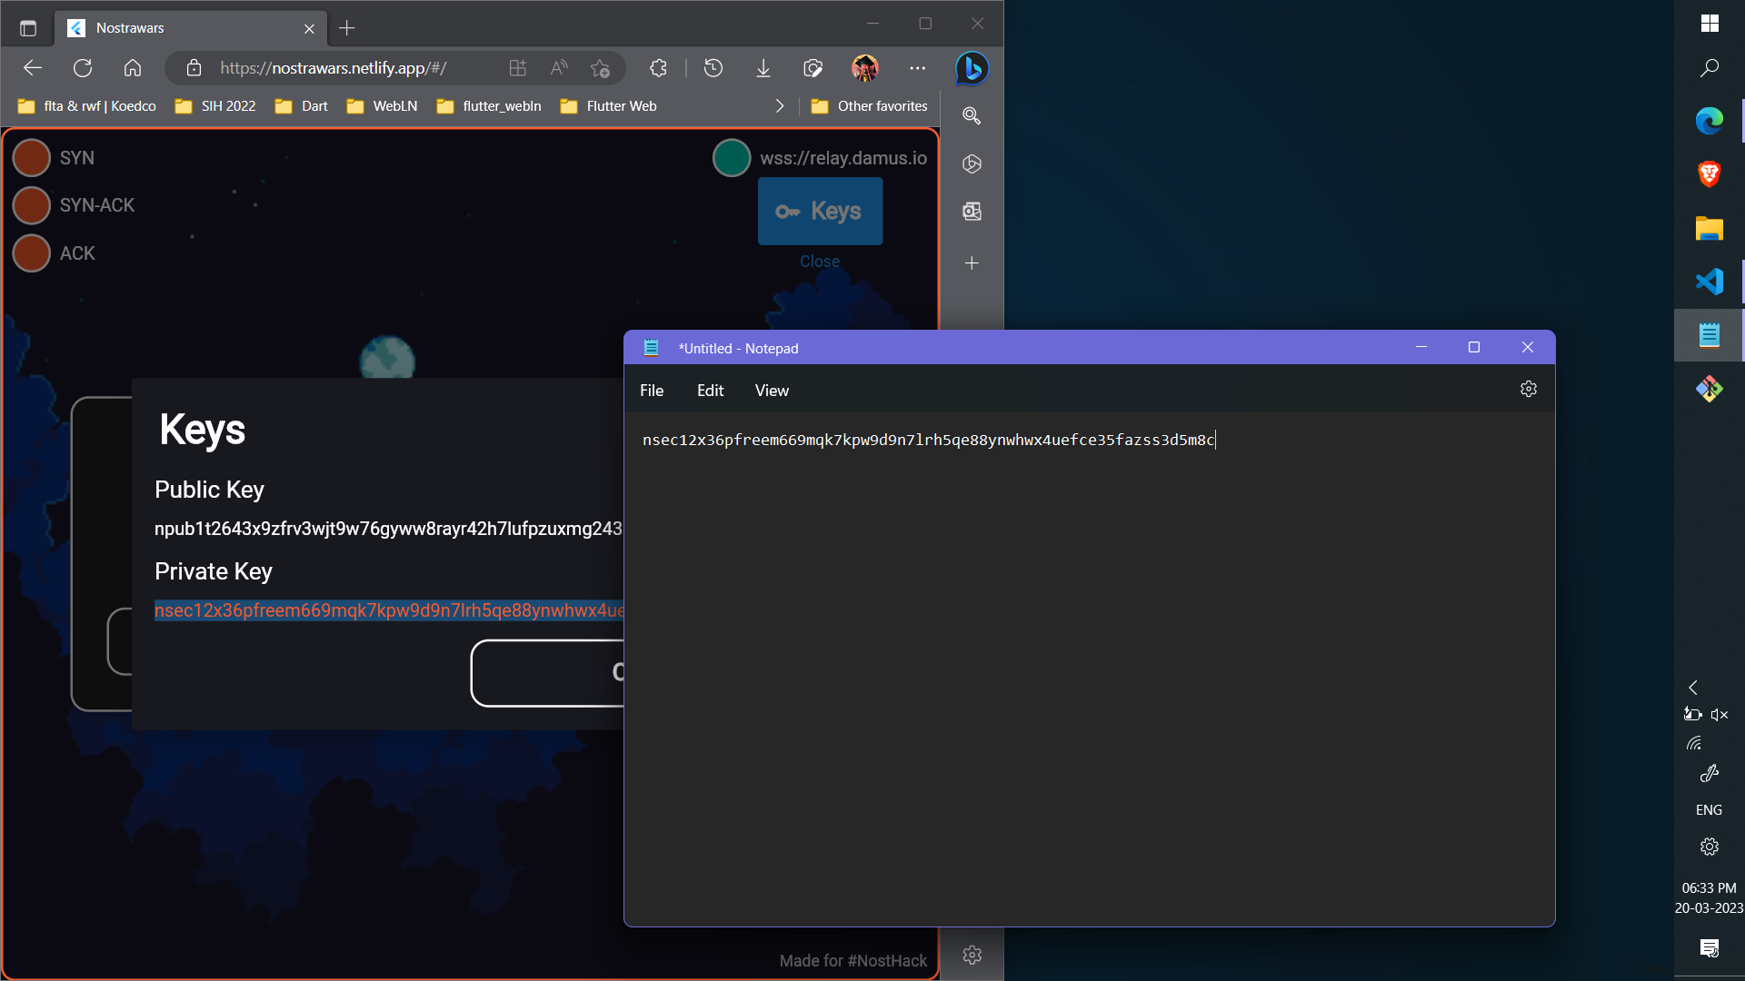Screen dimensions: 1745x981
Task: Toggle the SYN status indicator
Action: pos(32,158)
